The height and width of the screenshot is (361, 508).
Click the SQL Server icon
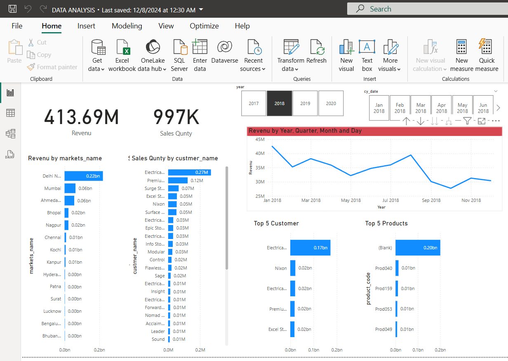(179, 56)
